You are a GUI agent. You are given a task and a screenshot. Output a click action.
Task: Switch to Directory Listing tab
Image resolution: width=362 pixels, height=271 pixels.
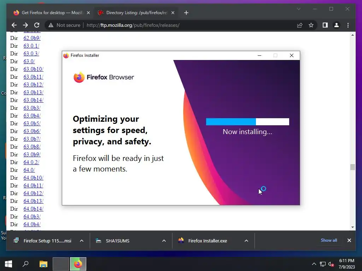[x=136, y=13]
